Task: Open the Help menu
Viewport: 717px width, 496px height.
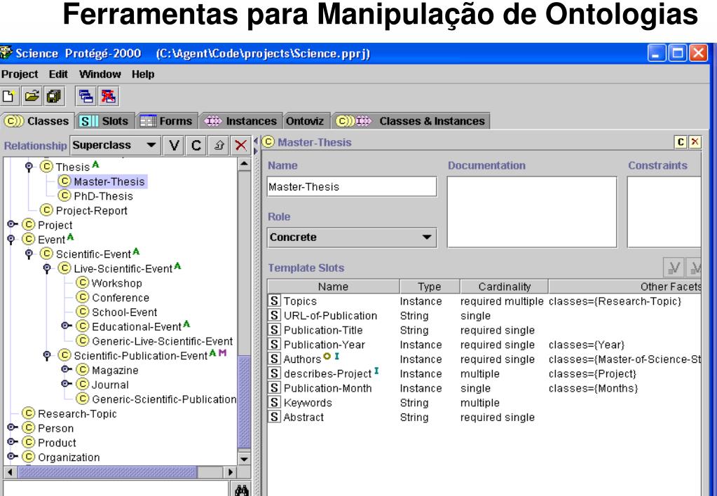Action: 143,74
